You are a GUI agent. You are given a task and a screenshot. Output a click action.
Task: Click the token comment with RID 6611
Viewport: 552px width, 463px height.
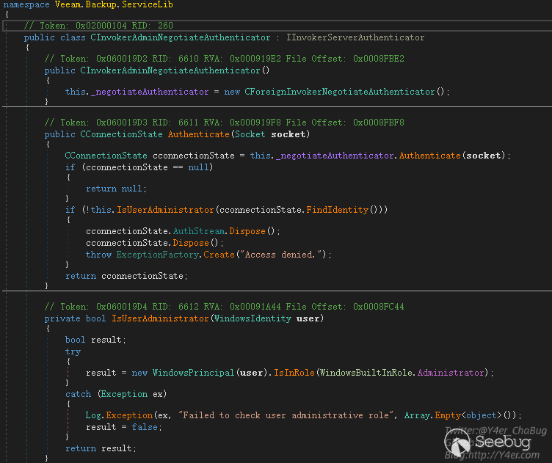tap(224, 123)
